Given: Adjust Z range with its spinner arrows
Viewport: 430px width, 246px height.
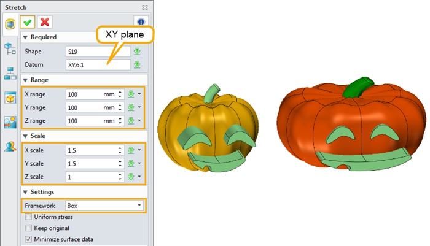Looking at the screenshot, I should [x=120, y=121].
